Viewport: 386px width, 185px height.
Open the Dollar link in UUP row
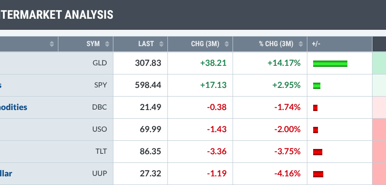(x=6, y=173)
